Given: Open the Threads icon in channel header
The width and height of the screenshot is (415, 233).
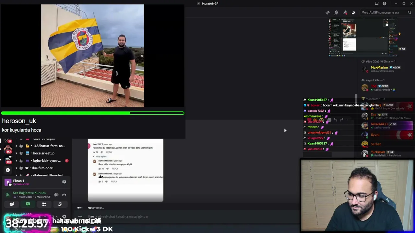Looking at the screenshot, I should point(328,13).
